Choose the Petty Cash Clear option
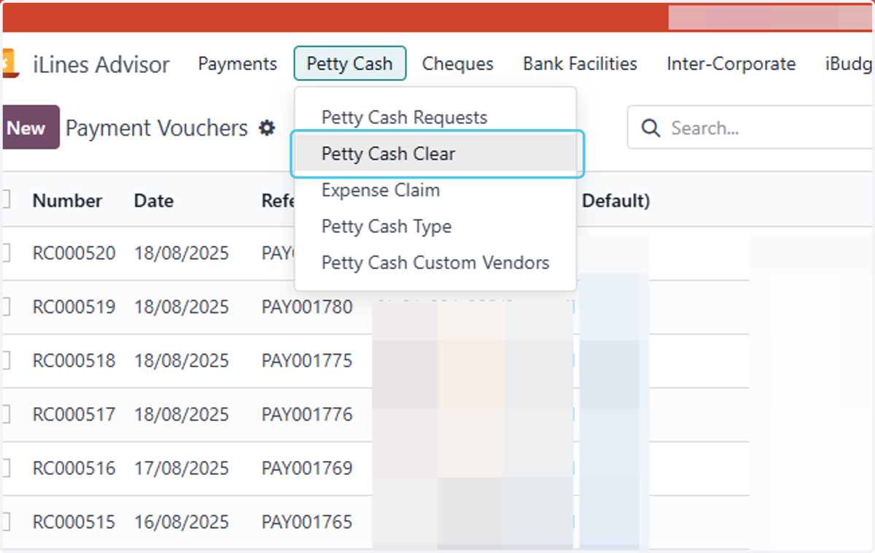This screenshot has width=875, height=553. coord(435,154)
